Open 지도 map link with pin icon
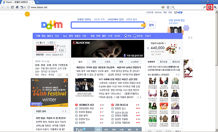Viewport: 218px width, 132px height. click(x=128, y=36)
